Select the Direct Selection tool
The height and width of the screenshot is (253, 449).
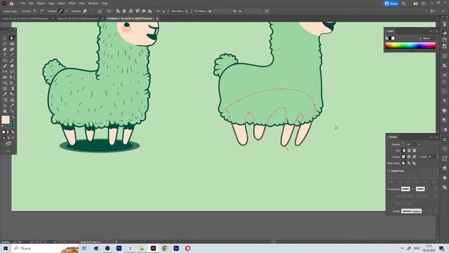12,38
